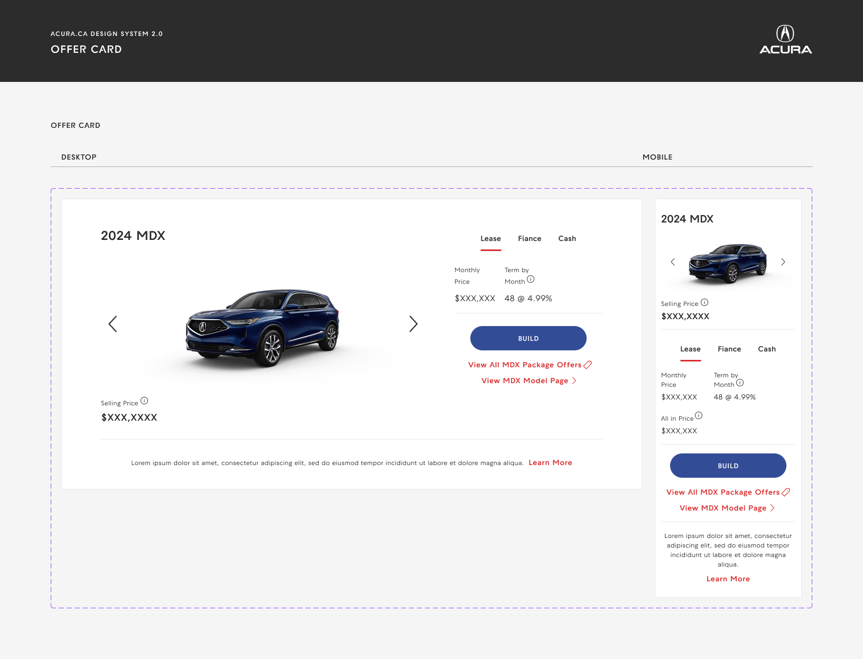The image size is (863, 659).
Task: Click the blue MDX image on desktop card
Action: (x=263, y=328)
